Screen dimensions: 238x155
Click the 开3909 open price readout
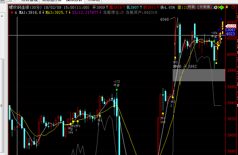click(99, 7)
